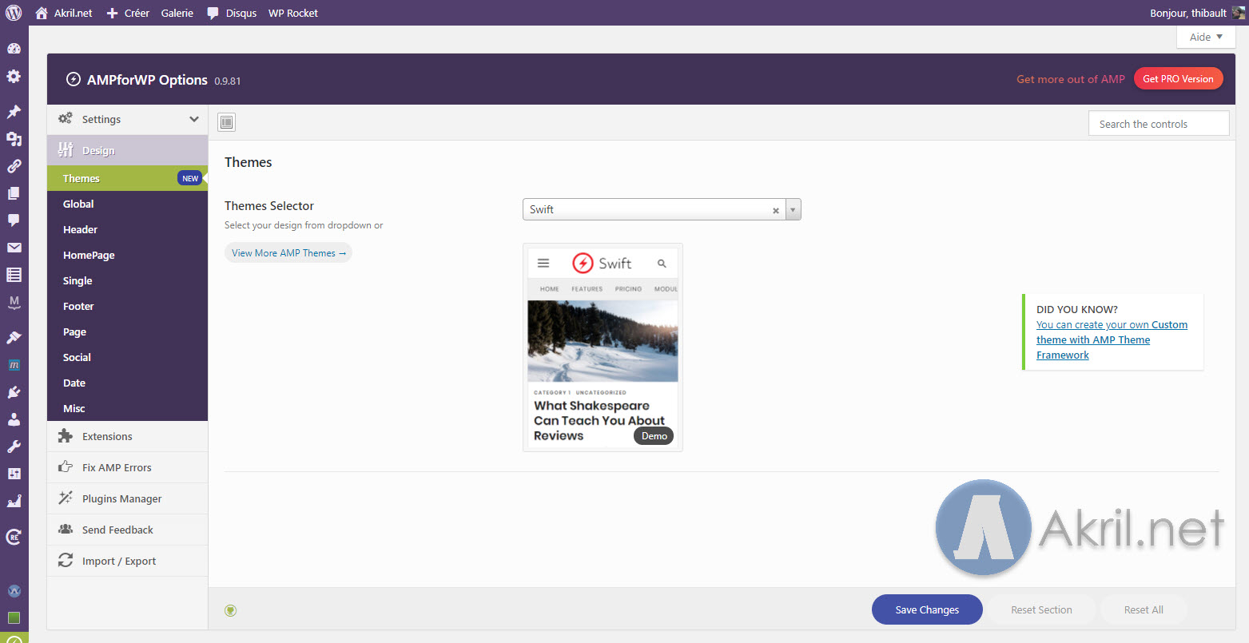
Task: Open Dashboard gauge icon in sidebar
Action: tap(14, 49)
